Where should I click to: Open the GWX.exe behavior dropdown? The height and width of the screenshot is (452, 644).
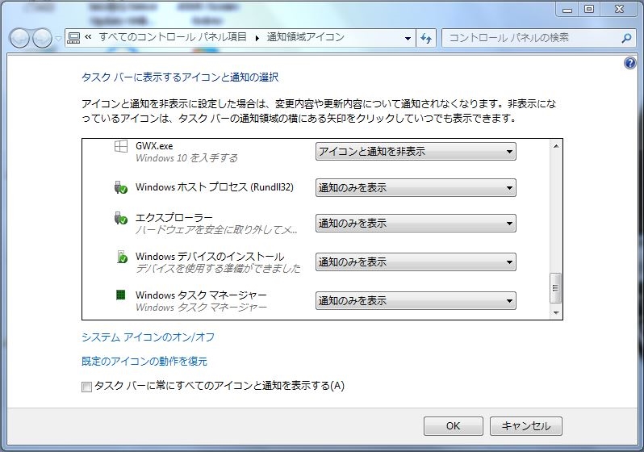(416, 152)
